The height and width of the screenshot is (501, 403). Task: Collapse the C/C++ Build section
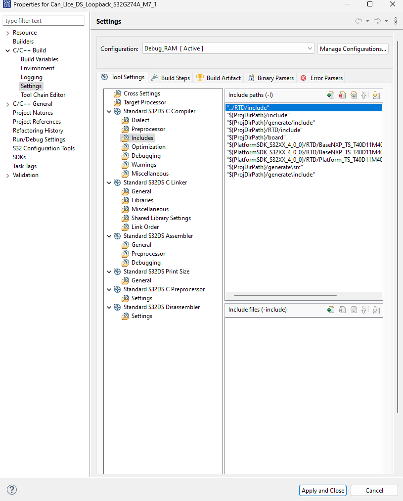tap(7, 50)
